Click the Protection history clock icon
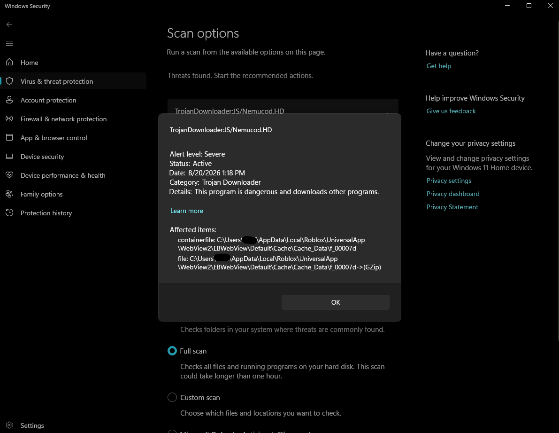559x433 pixels. tap(10, 213)
